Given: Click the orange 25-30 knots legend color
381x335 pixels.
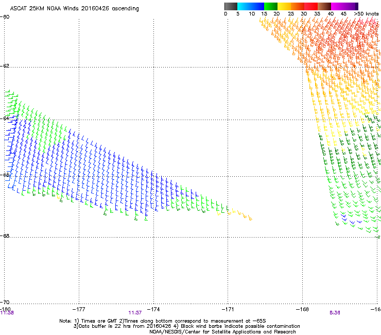Looking at the screenshot, I should (298, 6).
